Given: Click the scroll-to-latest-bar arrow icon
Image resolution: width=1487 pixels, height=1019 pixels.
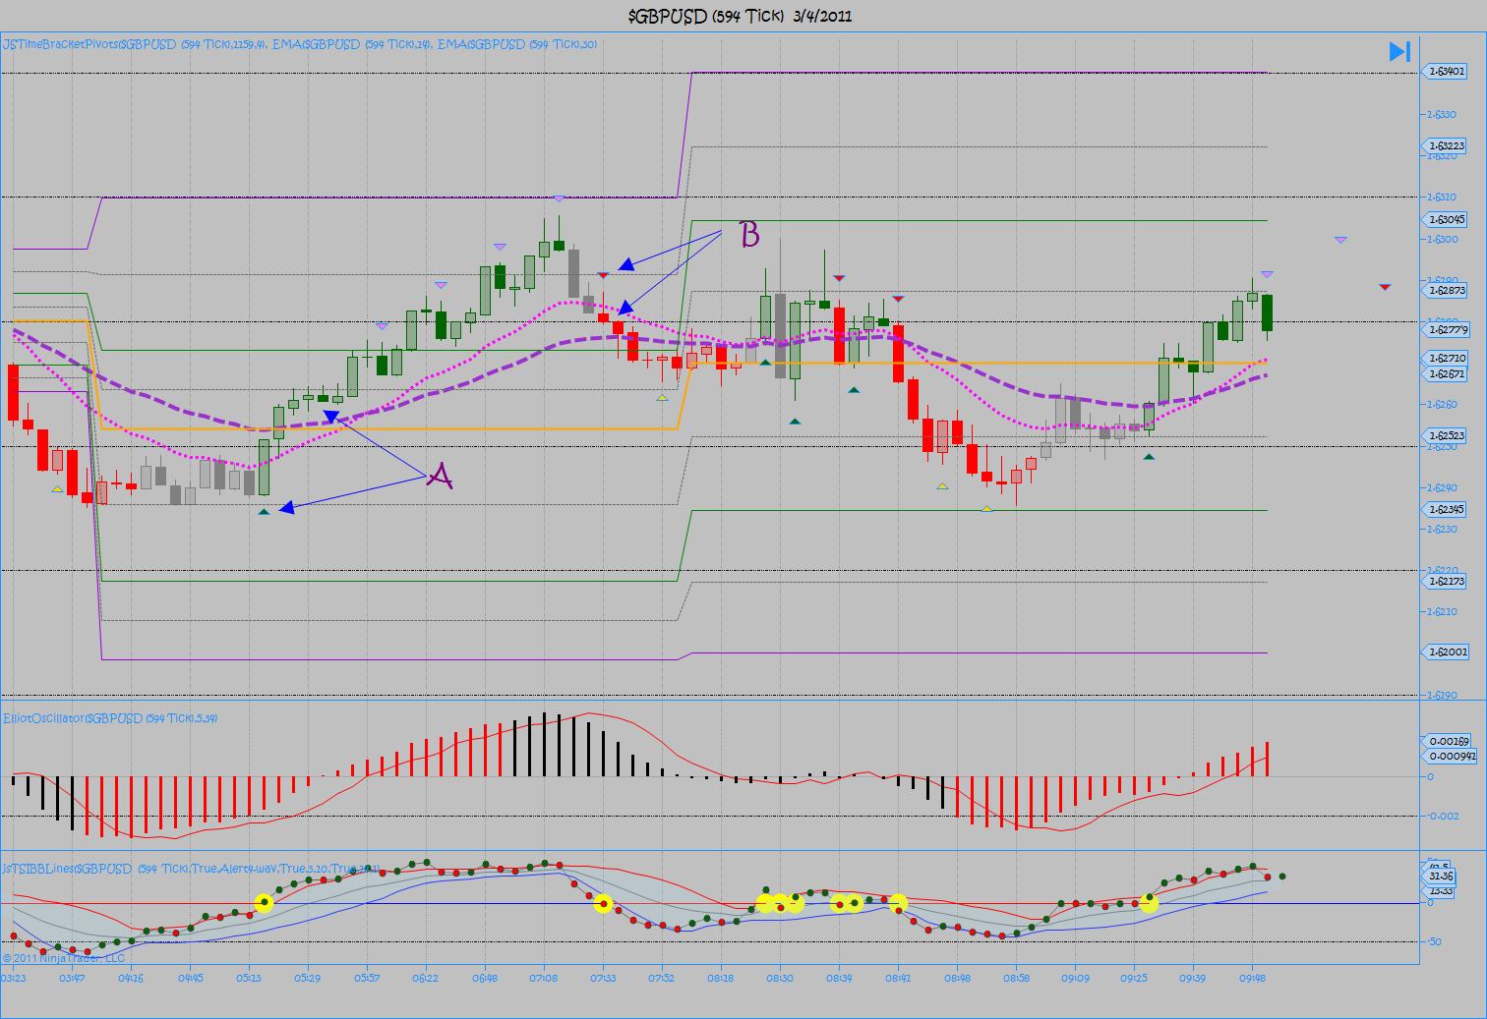Looking at the screenshot, I should pyautogui.click(x=1399, y=51).
